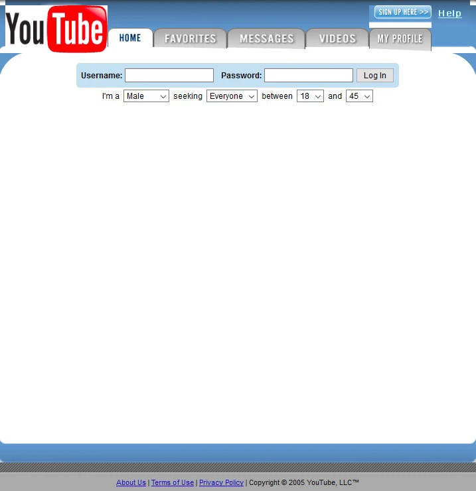This screenshot has width=476, height=491.
Task: Focus the Password input field
Action: tap(309, 76)
